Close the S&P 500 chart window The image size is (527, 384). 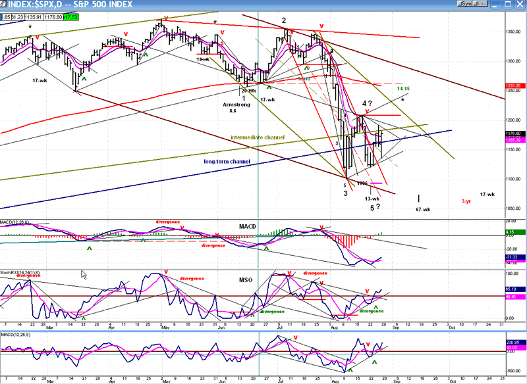coord(520,4)
